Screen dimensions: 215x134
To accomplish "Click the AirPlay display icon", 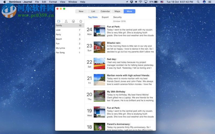I will pyautogui.click(x=146, y=2).
